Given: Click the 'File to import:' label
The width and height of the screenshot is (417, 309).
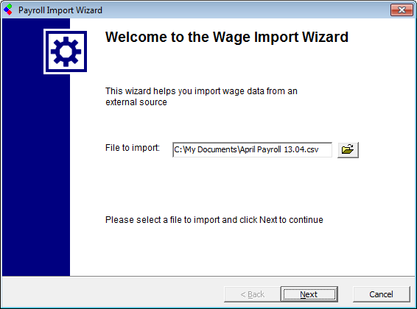Looking at the screenshot, I should point(133,148).
